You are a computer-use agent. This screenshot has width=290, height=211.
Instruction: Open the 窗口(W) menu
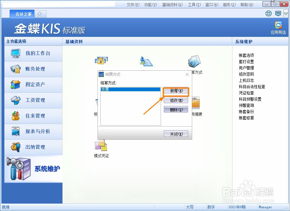pos(212,5)
